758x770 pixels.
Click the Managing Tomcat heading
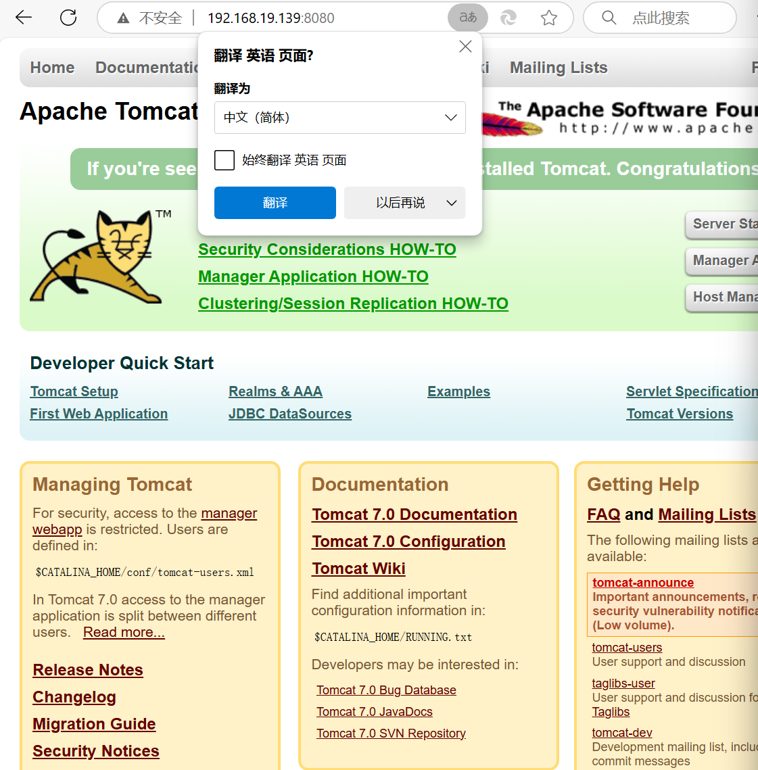coord(112,484)
